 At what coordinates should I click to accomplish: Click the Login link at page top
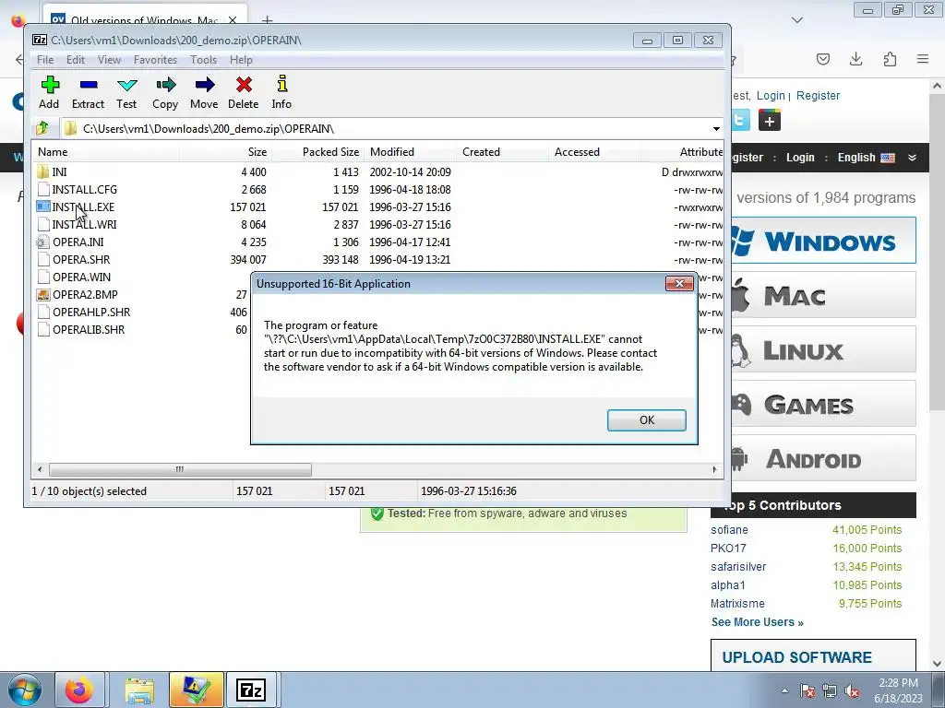tap(771, 96)
